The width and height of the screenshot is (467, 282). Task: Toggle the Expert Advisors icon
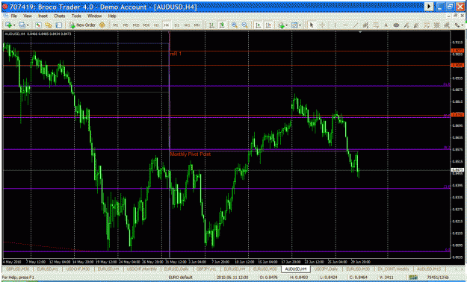[102, 25]
